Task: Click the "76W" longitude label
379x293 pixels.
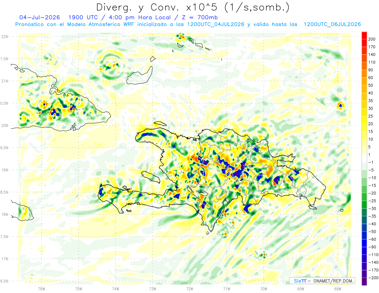Action: [41, 289]
